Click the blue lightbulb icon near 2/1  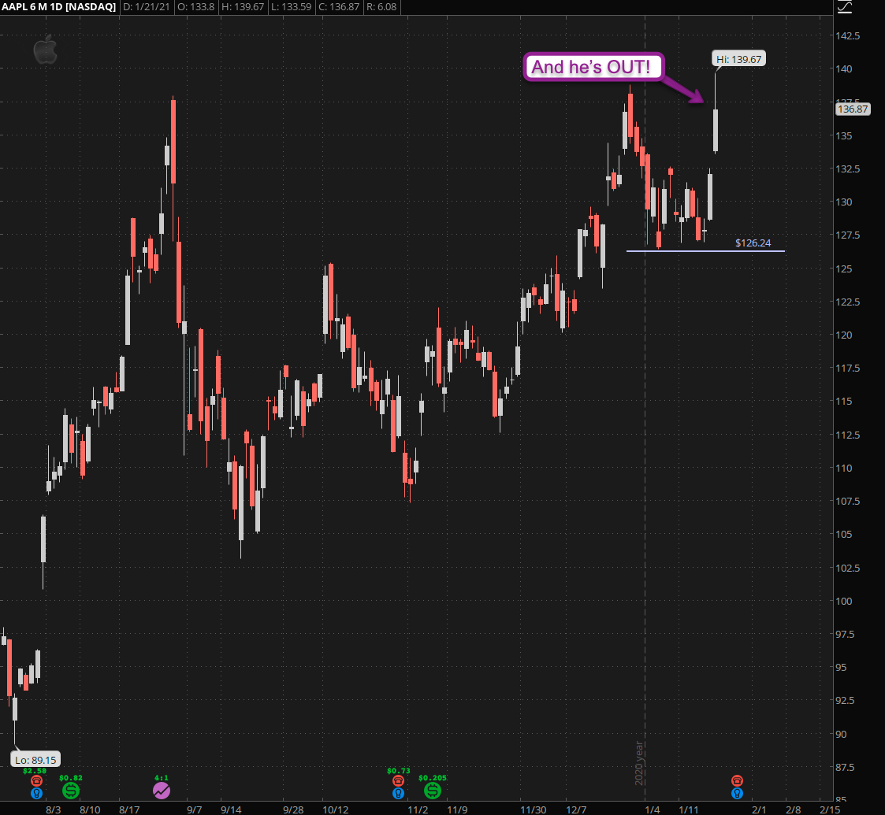737,794
